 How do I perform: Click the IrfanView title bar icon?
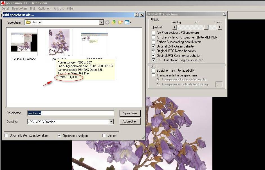(x=3, y=3)
